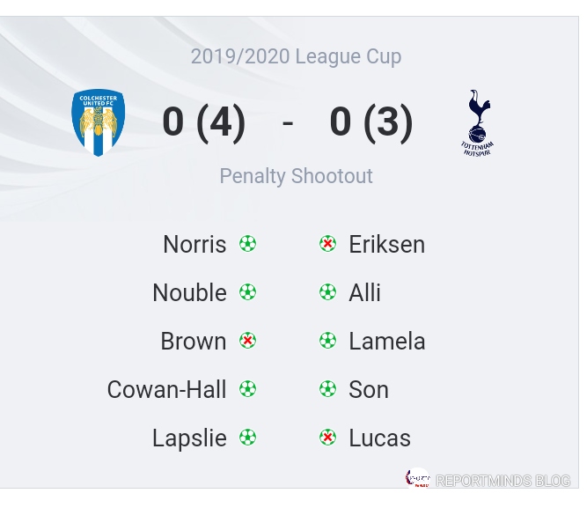Click the Colchester United club crest

98,122
